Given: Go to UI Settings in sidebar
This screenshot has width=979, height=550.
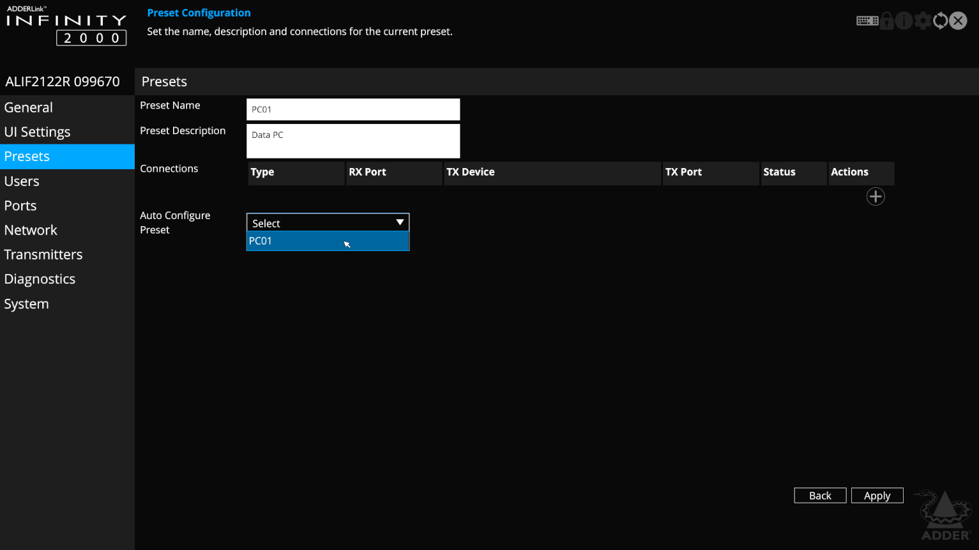Looking at the screenshot, I should [x=37, y=132].
